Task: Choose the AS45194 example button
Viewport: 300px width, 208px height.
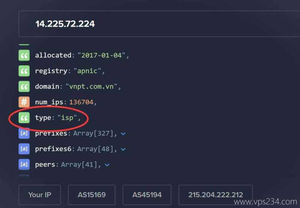Action: pos(147,195)
